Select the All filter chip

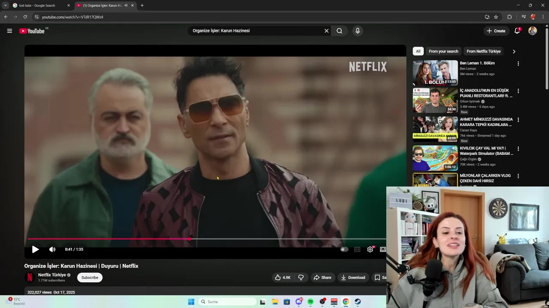click(x=418, y=51)
